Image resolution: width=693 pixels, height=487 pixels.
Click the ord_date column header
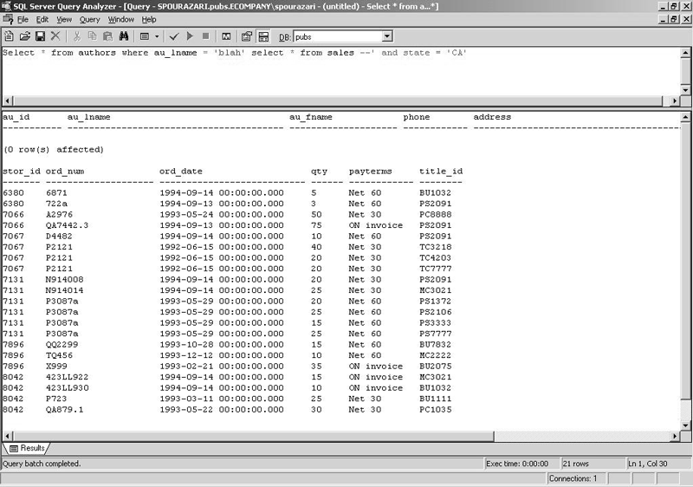point(181,171)
